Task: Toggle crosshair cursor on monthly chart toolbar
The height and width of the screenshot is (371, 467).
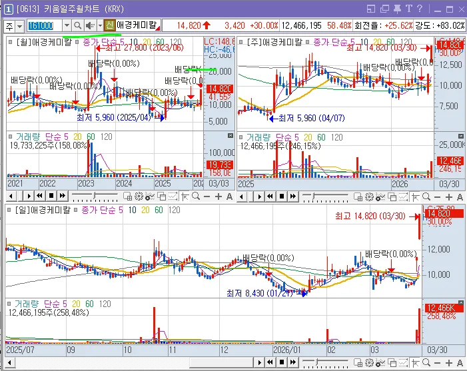Action: click(x=185, y=196)
